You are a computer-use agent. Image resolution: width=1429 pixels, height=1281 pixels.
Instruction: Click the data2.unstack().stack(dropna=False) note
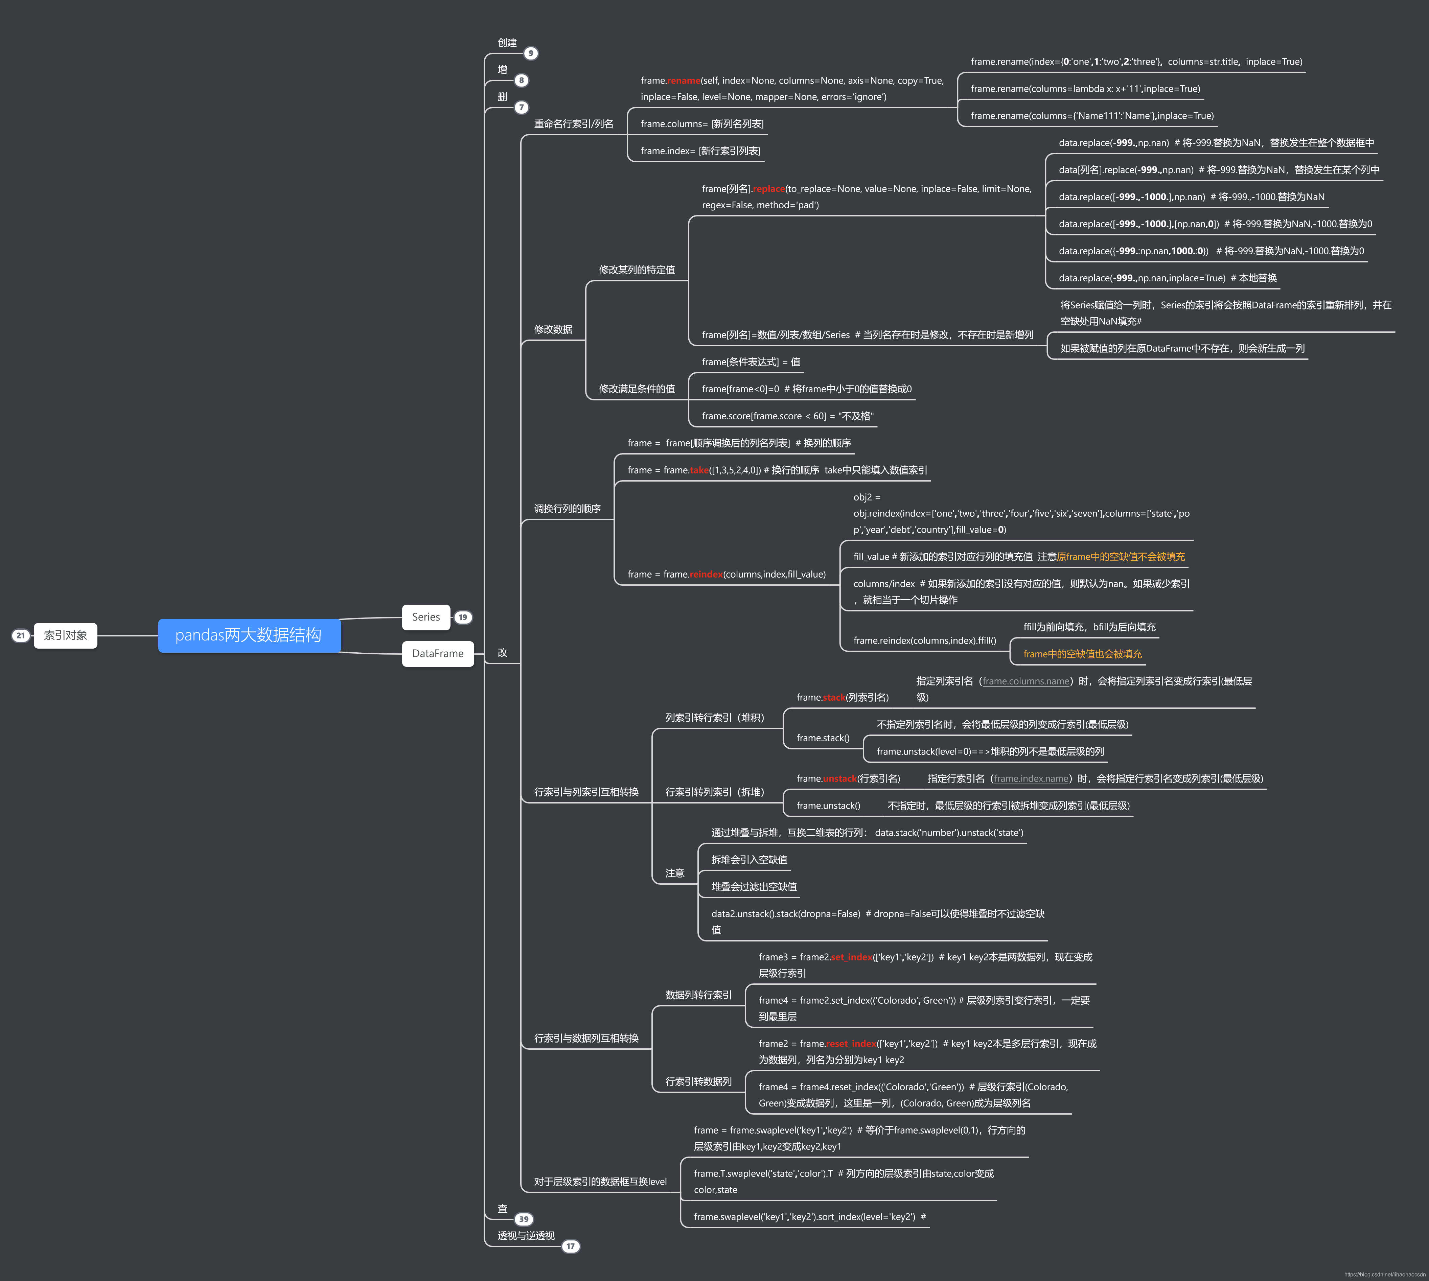(x=878, y=922)
